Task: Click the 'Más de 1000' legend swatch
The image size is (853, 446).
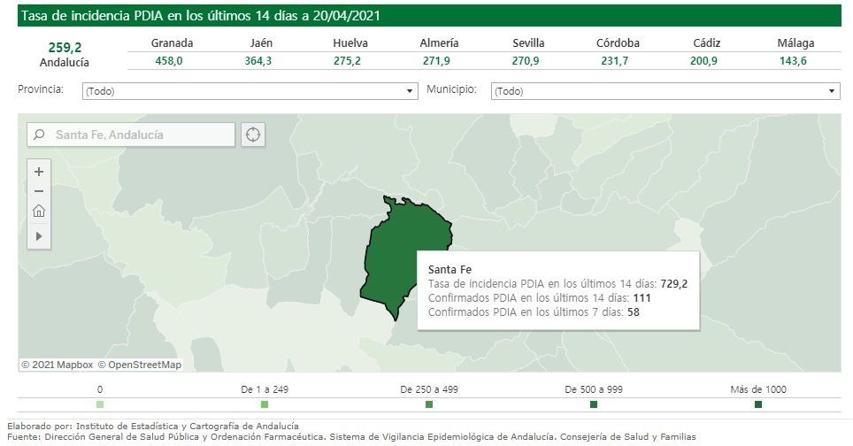Action: pos(758,404)
